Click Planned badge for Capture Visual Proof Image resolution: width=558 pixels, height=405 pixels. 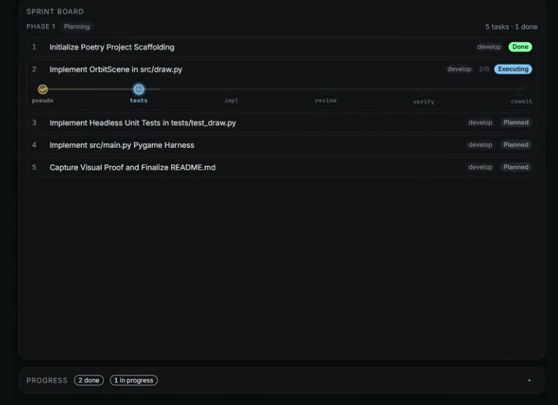[516, 167]
